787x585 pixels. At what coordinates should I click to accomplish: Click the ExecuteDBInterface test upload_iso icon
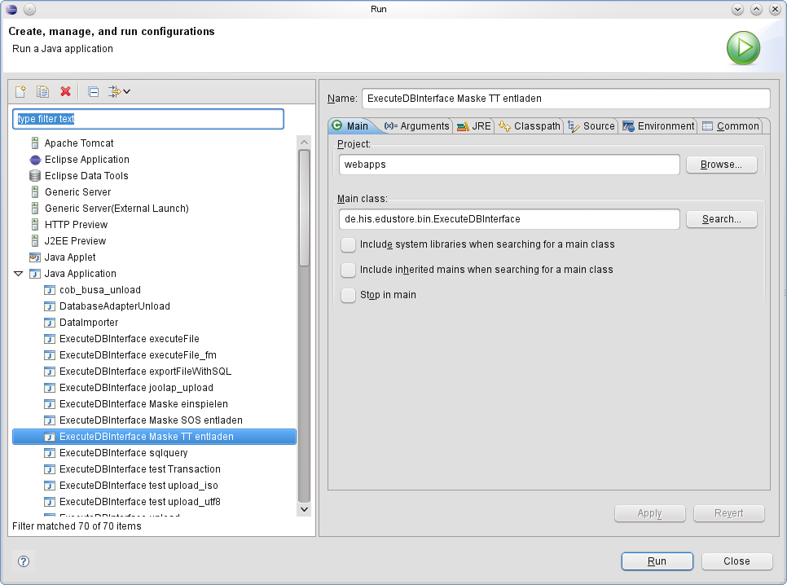point(49,486)
